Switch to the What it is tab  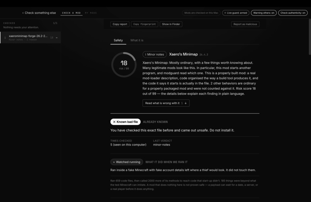[x=137, y=40]
